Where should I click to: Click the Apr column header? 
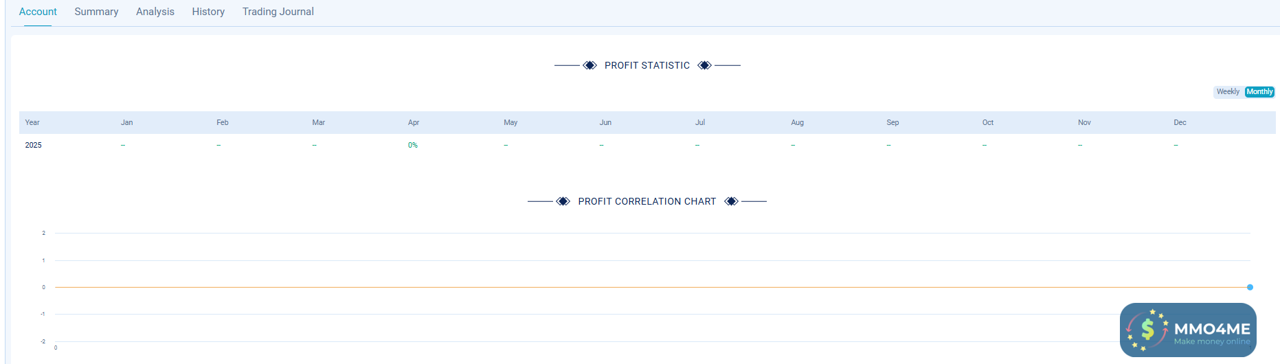click(x=414, y=122)
